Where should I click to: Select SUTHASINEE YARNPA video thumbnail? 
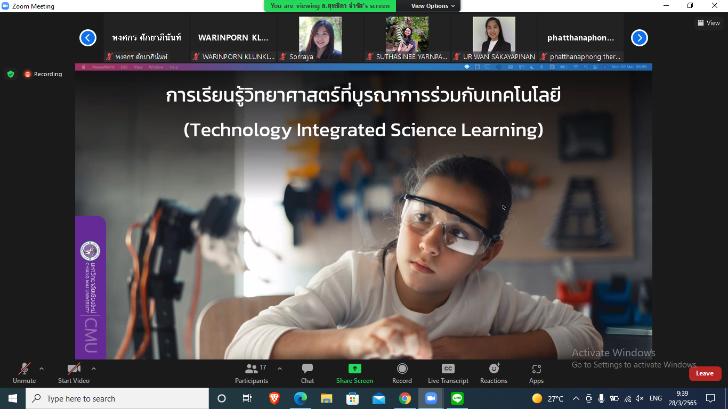(407, 38)
